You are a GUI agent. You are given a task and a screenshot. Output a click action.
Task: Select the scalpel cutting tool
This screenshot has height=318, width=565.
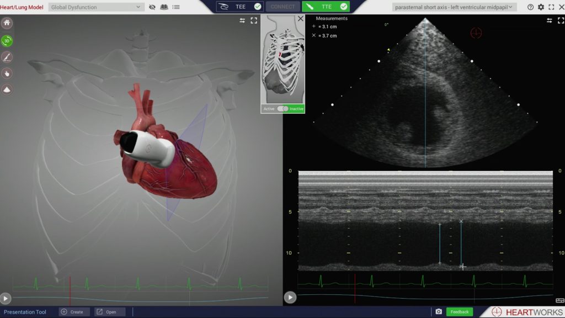pos(7,57)
